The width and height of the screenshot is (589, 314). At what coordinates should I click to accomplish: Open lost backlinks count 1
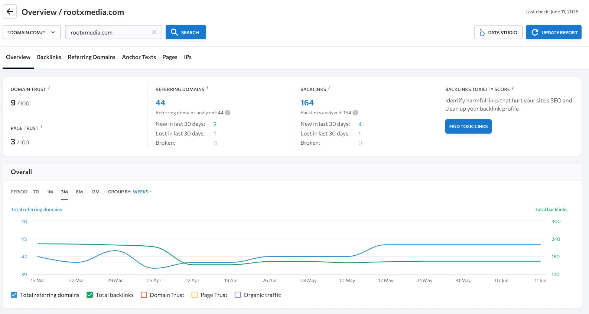[x=359, y=134]
